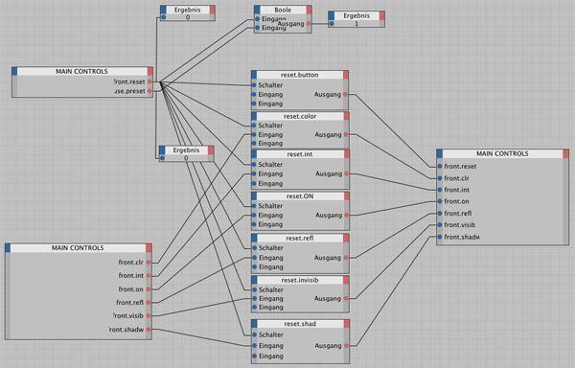
Task: Click the Schalter input port on reset.button
Action: coord(254,85)
